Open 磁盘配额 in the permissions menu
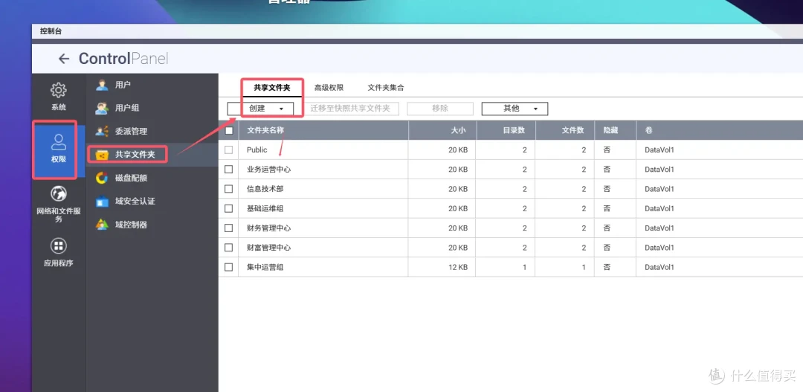The image size is (803, 392). [131, 178]
